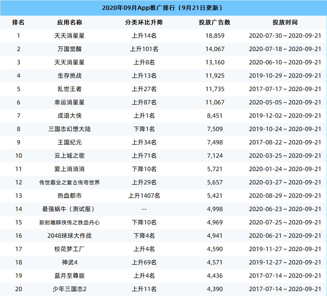Open the 乱世王者 entry

coord(69,89)
